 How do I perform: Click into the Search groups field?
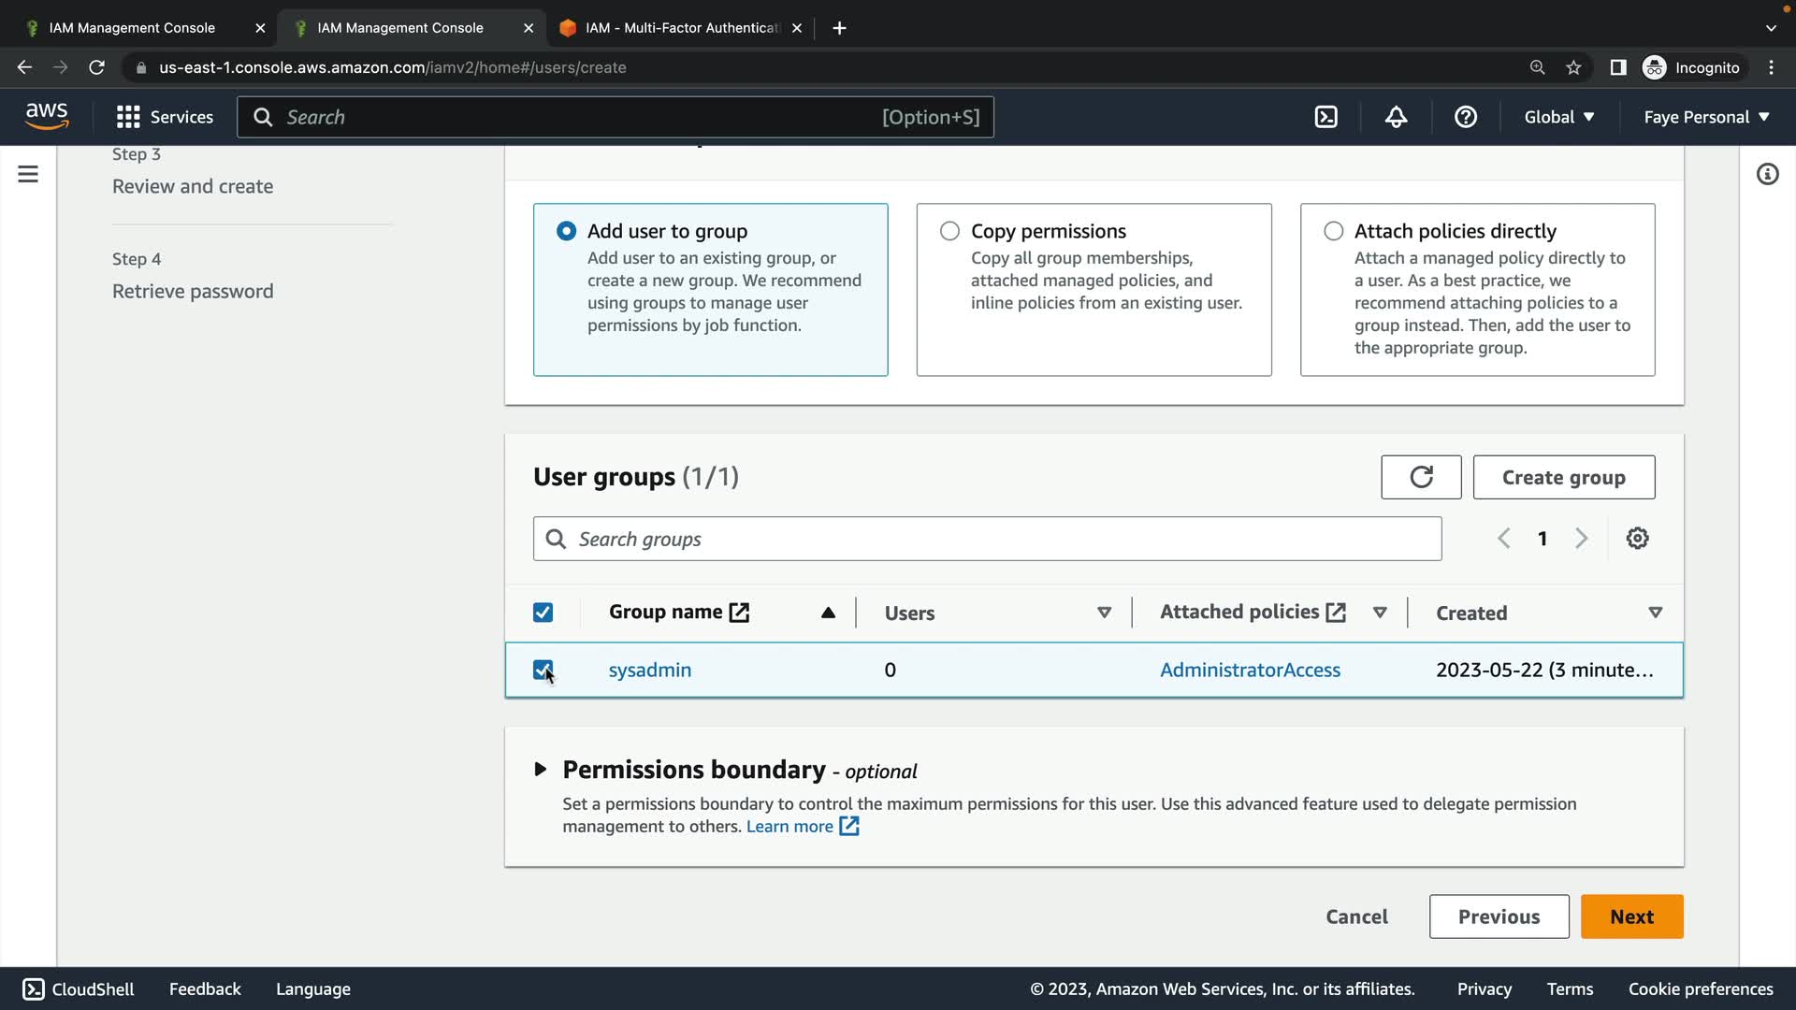click(x=987, y=539)
